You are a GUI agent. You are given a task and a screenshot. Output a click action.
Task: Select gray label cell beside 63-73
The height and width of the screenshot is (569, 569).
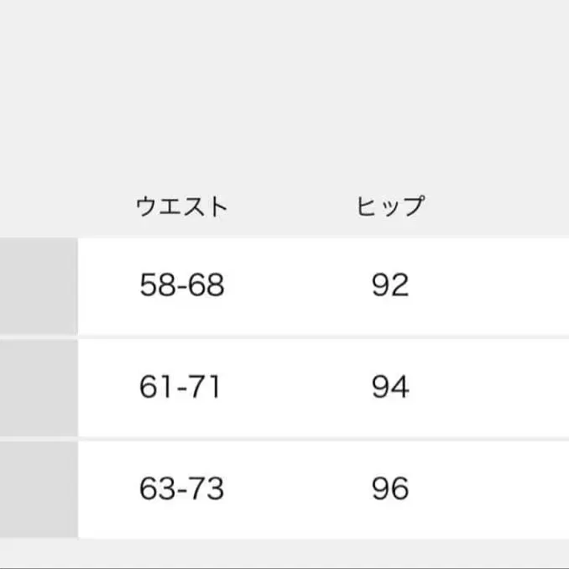click(38, 488)
